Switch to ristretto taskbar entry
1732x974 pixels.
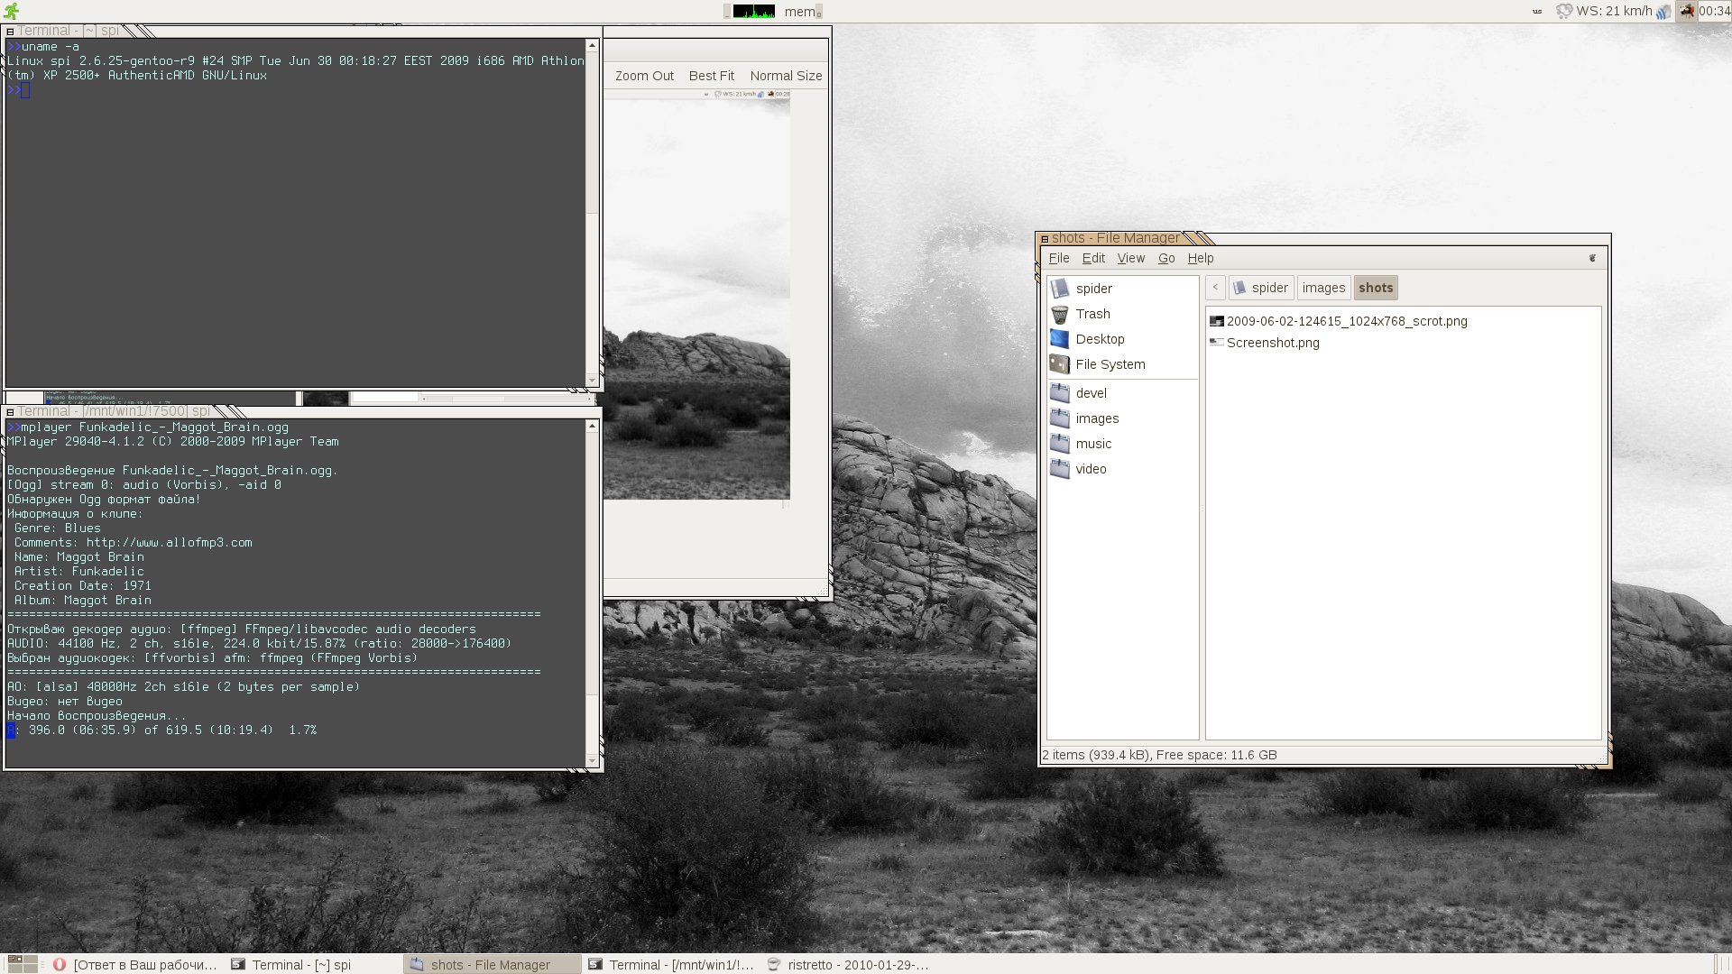click(x=850, y=964)
